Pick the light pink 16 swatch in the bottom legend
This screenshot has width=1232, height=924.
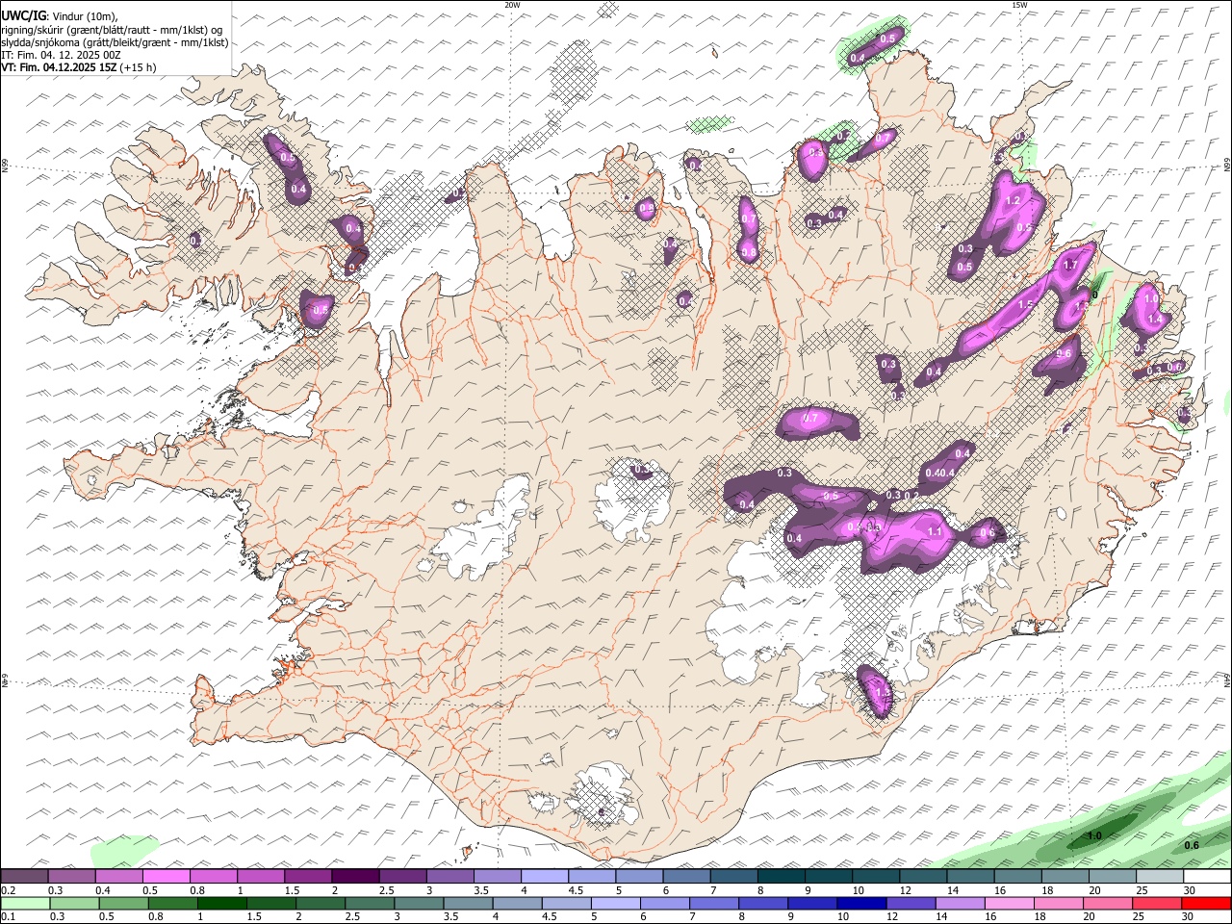1009,903
